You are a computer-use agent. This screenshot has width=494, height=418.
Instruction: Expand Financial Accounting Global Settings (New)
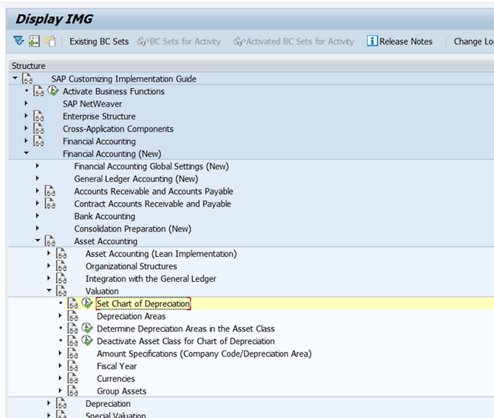point(38,165)
